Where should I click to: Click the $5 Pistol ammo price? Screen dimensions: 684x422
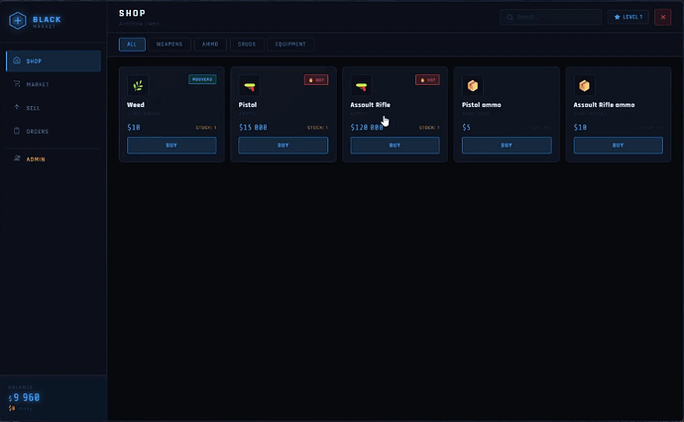point(466,128)
